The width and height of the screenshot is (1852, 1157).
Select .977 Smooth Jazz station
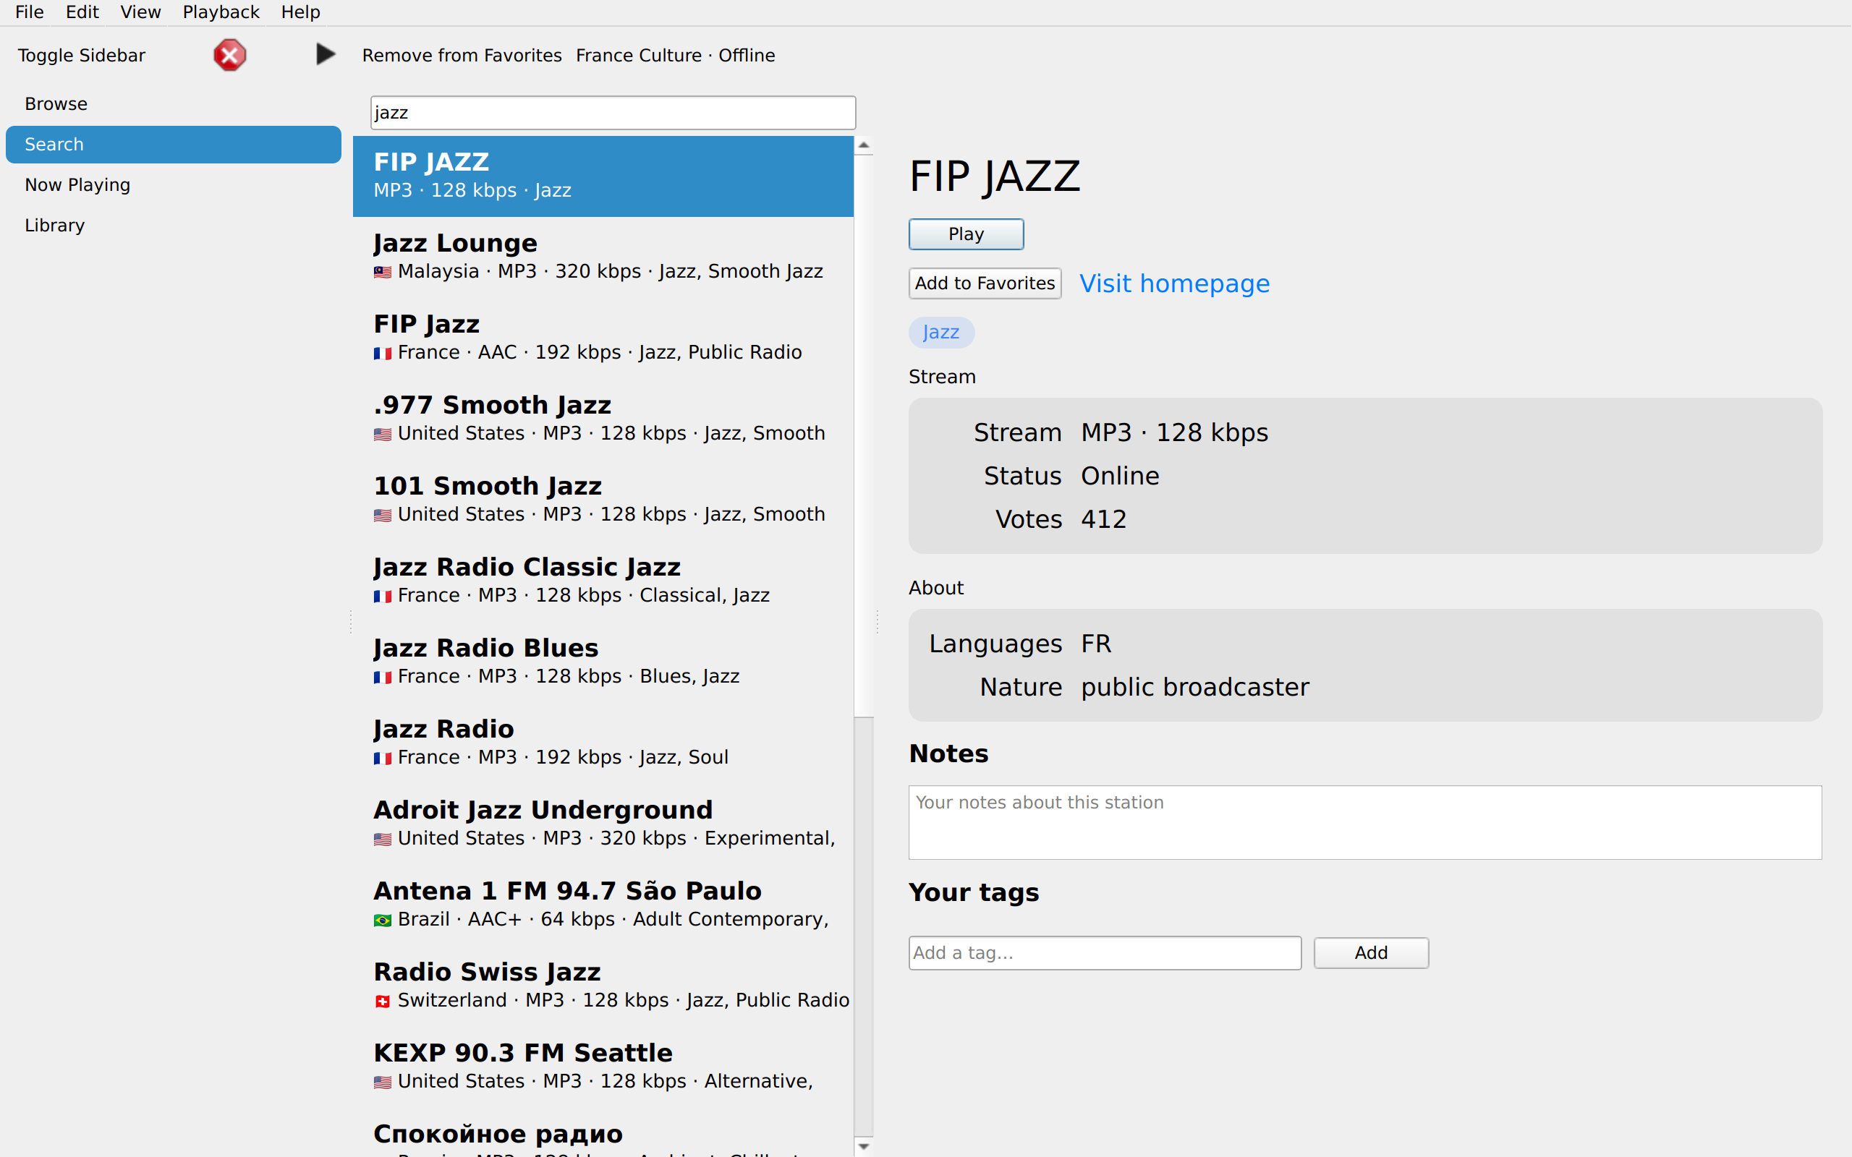pyautogui.click(x=603, y=419)
